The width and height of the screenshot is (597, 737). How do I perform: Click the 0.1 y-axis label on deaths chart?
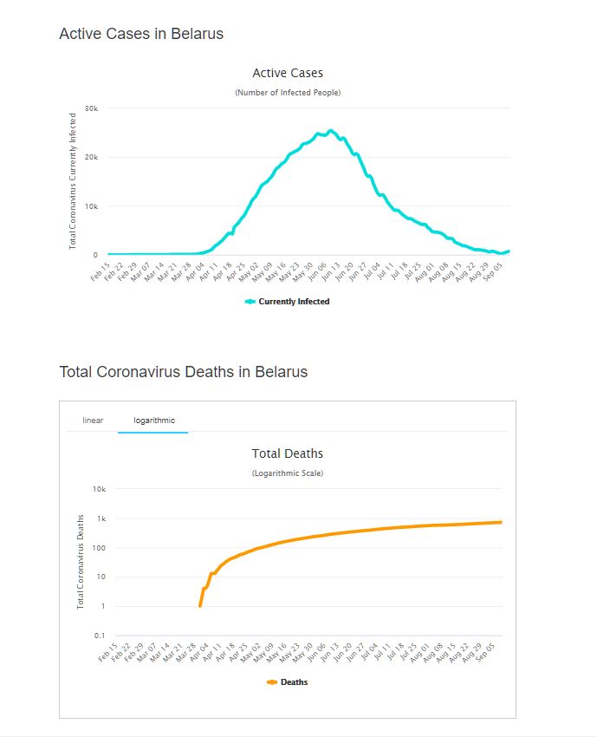99,636
